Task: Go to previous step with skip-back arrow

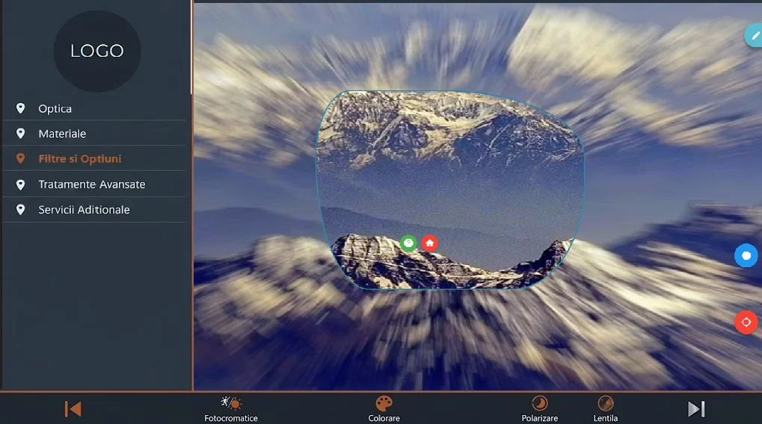Action: [73, 409]
